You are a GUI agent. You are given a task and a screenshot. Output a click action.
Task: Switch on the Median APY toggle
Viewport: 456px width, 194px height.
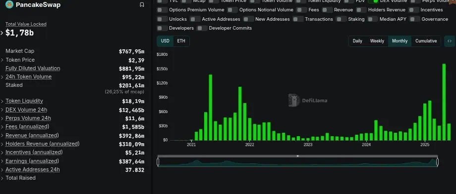(x=373, y=19)
